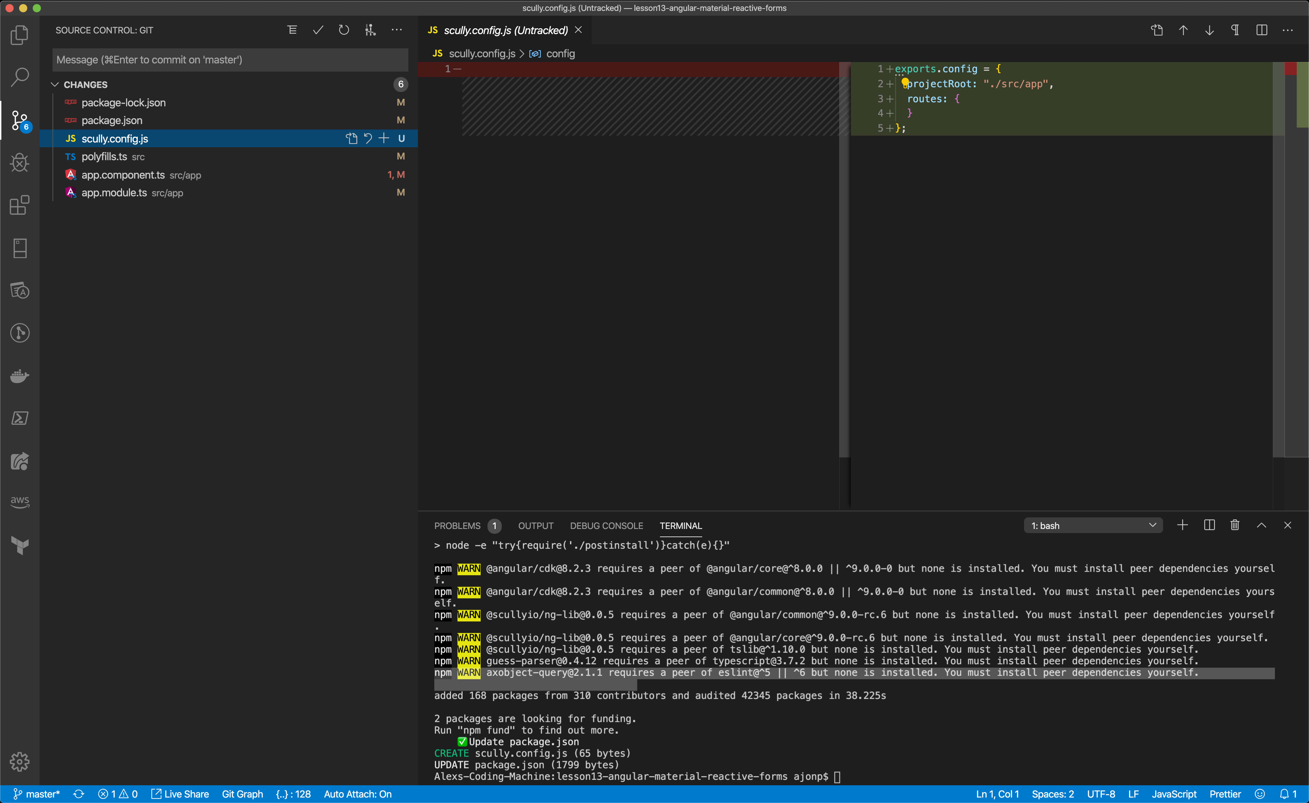The height and width of the screenshot is (803, 1309).
Task: Kill the terminal with trash icon
Action: (x=1235, y=525)
